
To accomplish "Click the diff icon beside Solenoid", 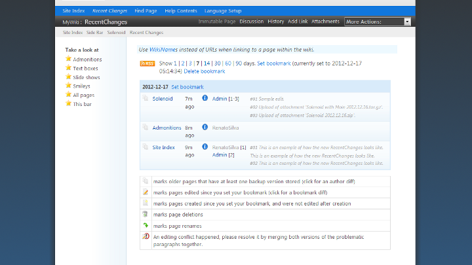I will (x=146, y=98).
